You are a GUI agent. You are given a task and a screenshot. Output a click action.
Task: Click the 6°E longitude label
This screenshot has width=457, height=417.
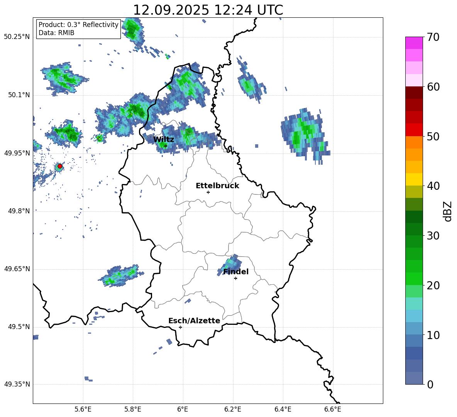183,409
